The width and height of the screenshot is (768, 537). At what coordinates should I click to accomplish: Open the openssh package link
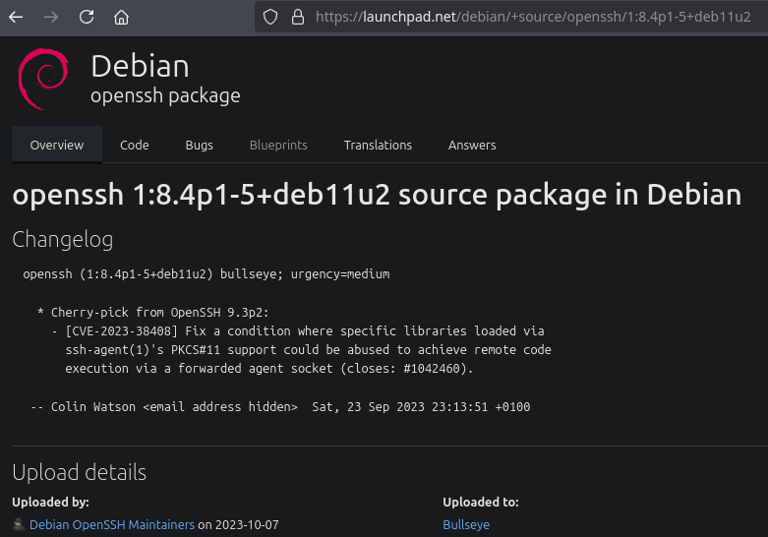165,96
